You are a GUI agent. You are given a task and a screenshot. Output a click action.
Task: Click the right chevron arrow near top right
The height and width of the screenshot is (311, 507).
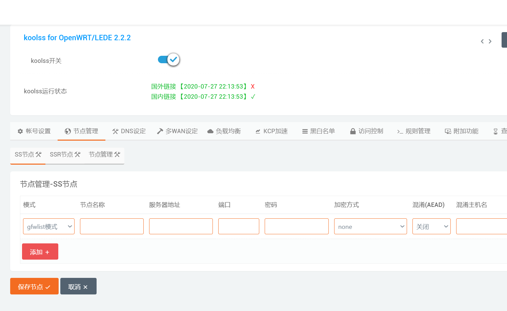point(490,41)
